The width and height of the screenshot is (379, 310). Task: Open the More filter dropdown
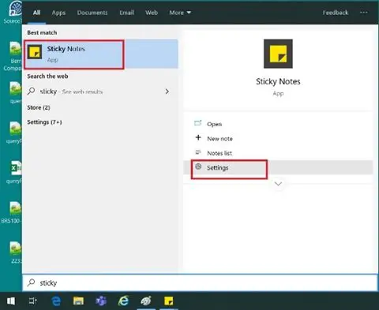pyautogui.click(x=180, y=13)
